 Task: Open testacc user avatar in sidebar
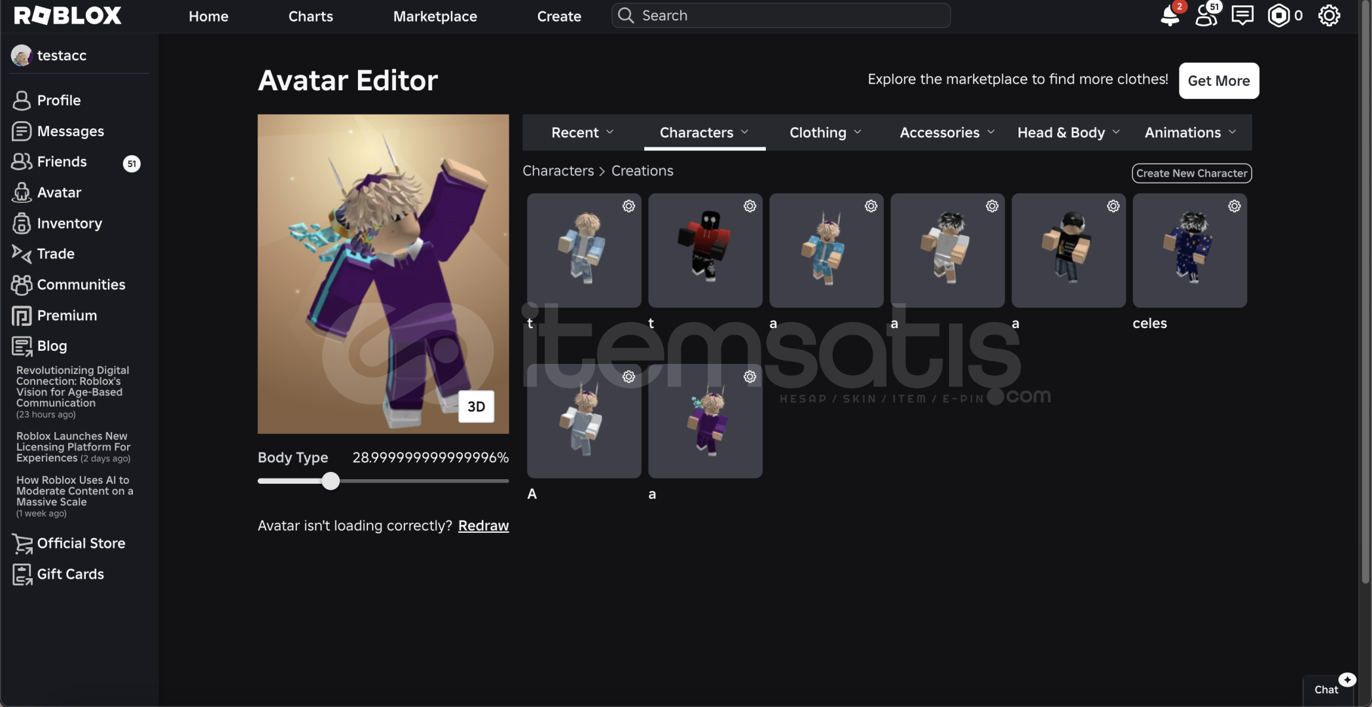(22, 56)
